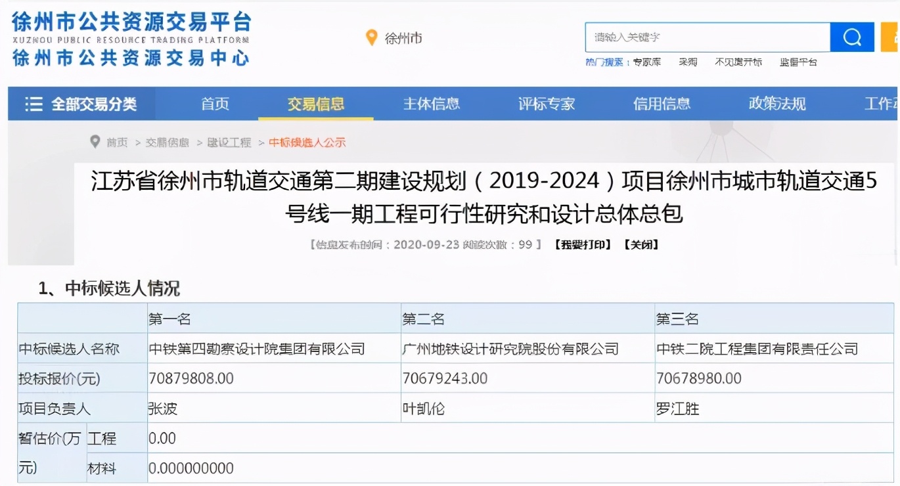Click the 中标候选人公示 breadcrumb link
This screenshot has width=900, height=486.
tap(307, 143)
